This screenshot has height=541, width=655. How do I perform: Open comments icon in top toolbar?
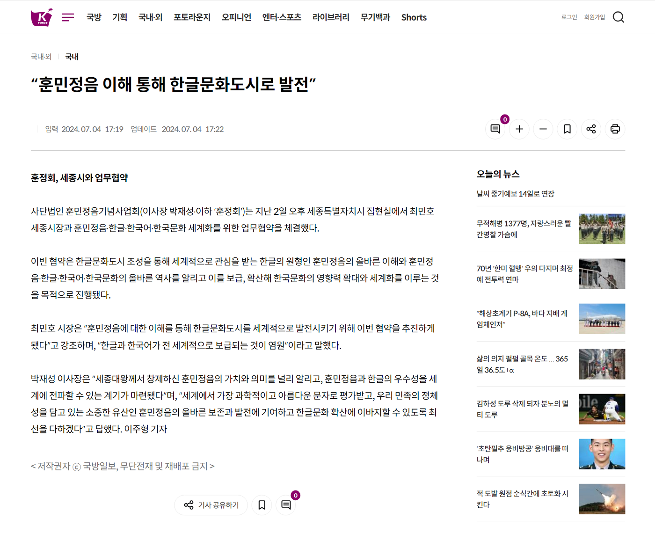(x=495, y=129)
